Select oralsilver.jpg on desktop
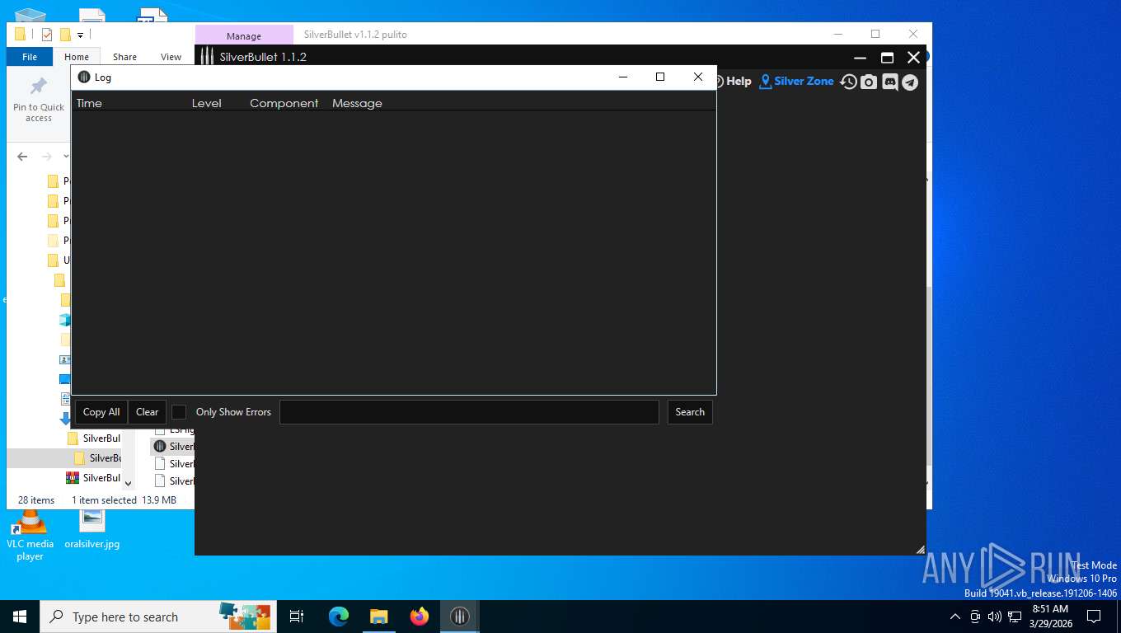The width and height of the screenshot is (1121, 633). click(x=92, y=527)
